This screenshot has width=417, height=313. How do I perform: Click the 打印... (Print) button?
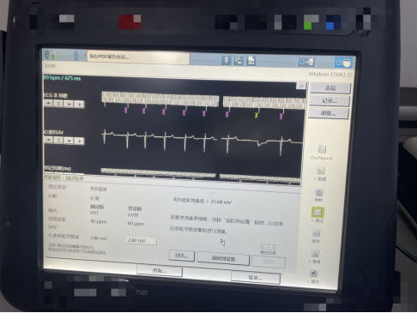coord(182,256)
